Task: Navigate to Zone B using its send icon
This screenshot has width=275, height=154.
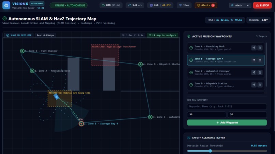Action: pos(254,60)
